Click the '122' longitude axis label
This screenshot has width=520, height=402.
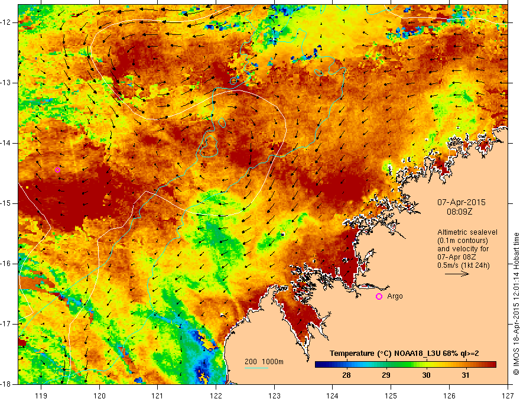pos(216,395)
